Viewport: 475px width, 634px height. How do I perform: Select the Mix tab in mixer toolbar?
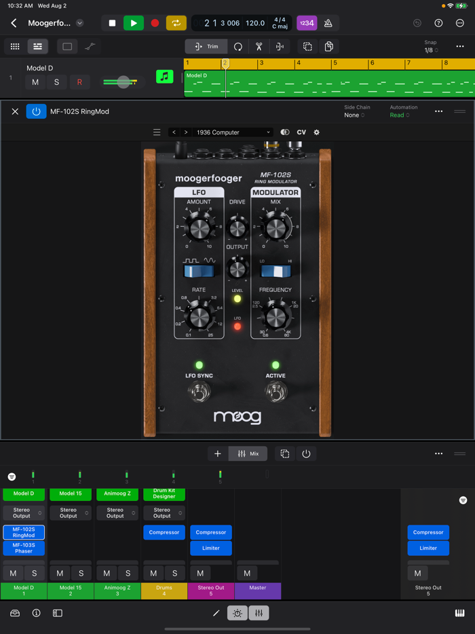point(248,453)
